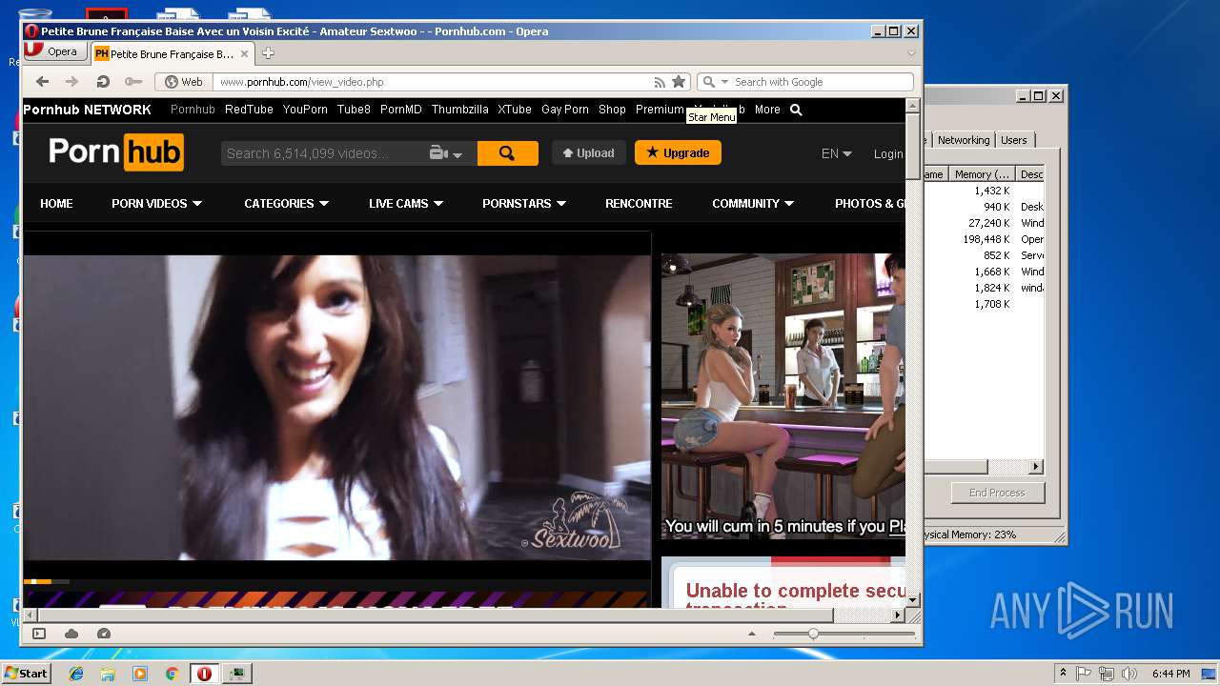Reload the page with the refresh icon
The height and width of the screenshot is (686, 1220).
(103, 82)
